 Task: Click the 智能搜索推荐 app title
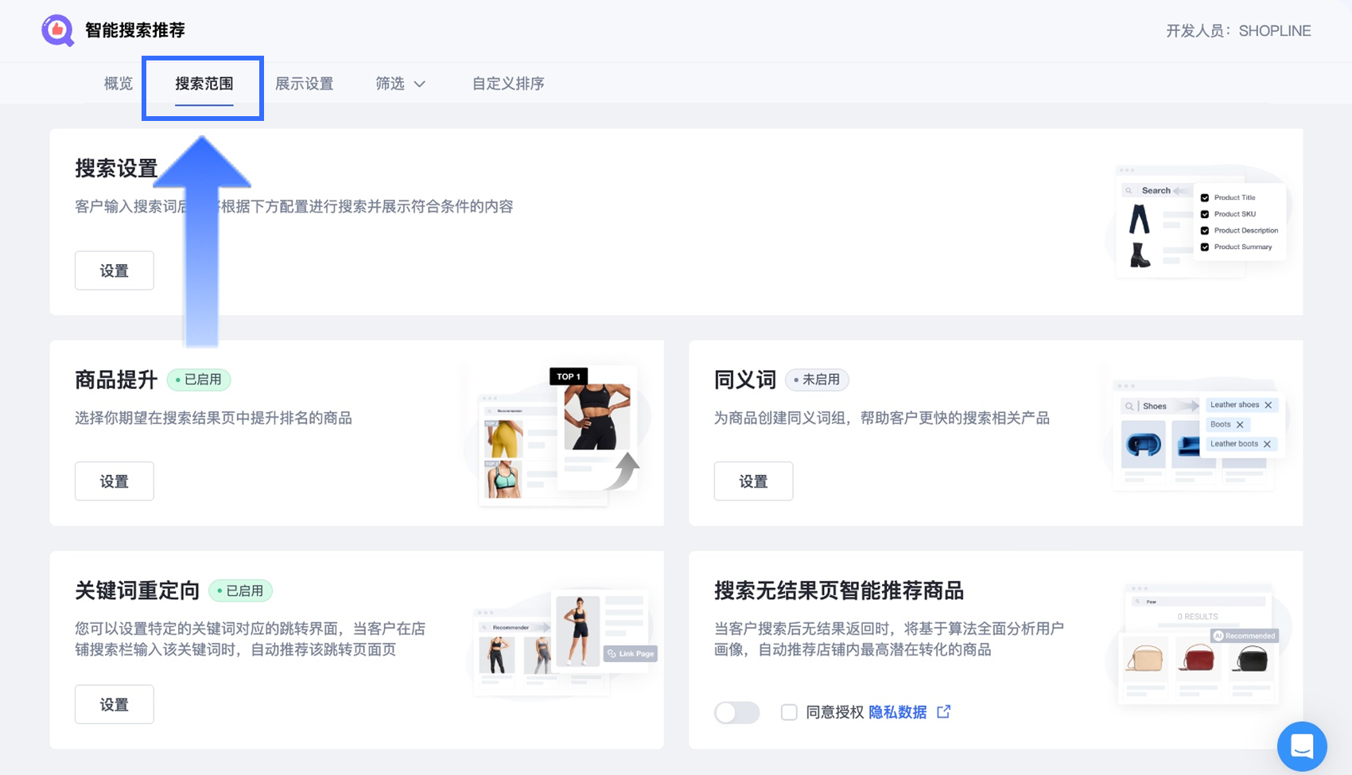135,30
